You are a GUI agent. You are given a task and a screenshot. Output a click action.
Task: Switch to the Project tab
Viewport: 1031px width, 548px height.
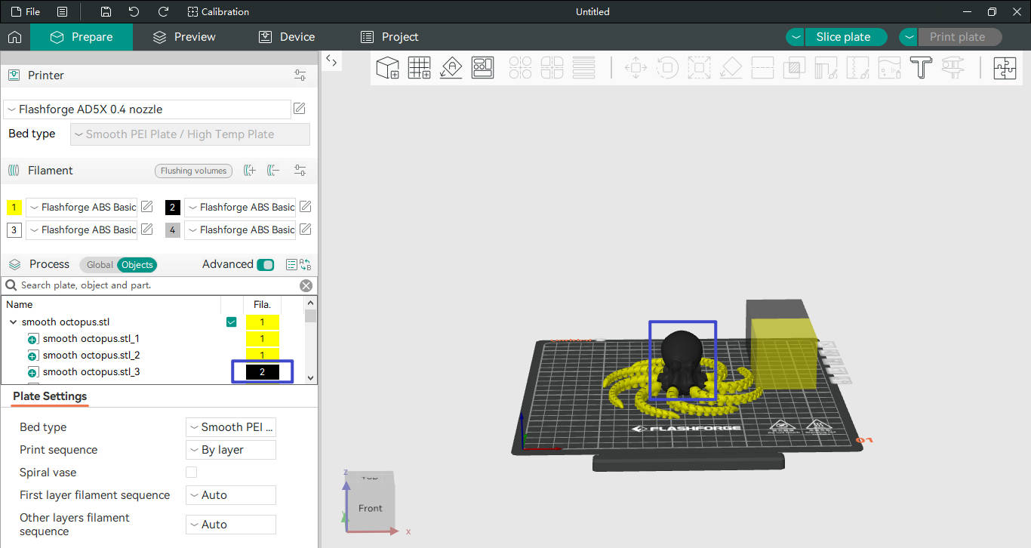pyautogui.click(x=389, y=37)
